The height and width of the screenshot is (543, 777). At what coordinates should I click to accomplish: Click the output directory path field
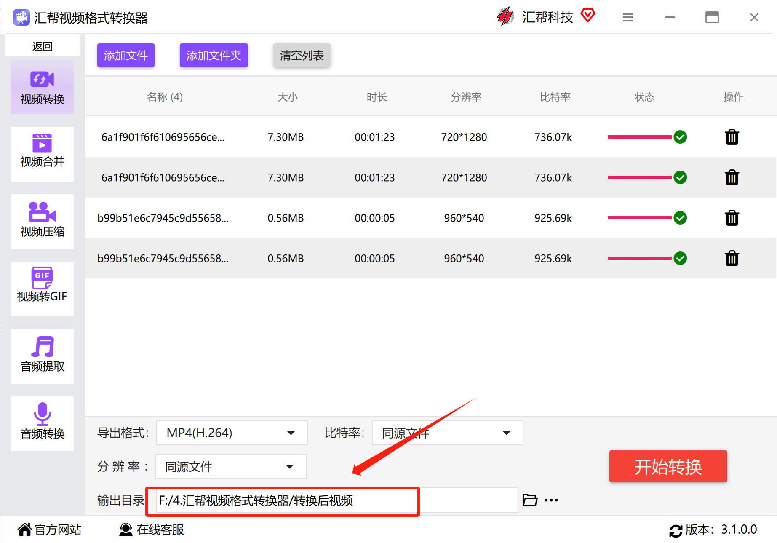coord(337,500)
